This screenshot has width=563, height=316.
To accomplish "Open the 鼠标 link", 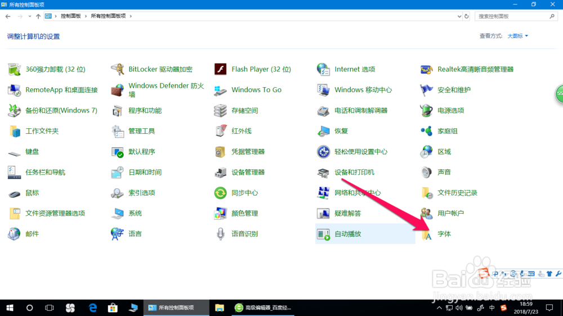I will tap(32, 193).
